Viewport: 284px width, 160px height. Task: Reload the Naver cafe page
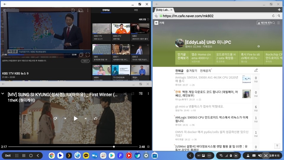[x=273, y=16]
